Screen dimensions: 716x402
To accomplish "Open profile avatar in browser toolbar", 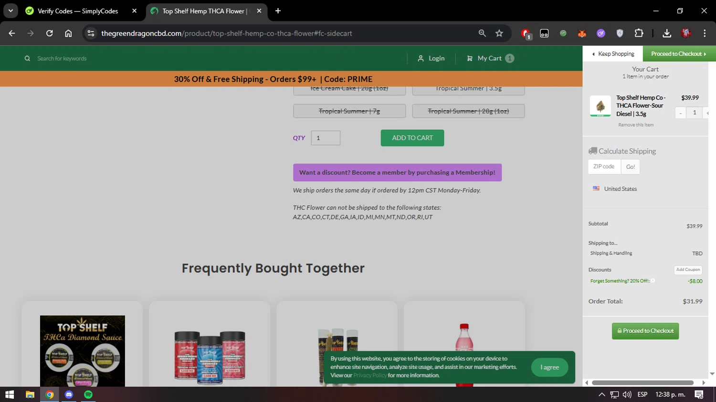I will [x=686, y=33].
